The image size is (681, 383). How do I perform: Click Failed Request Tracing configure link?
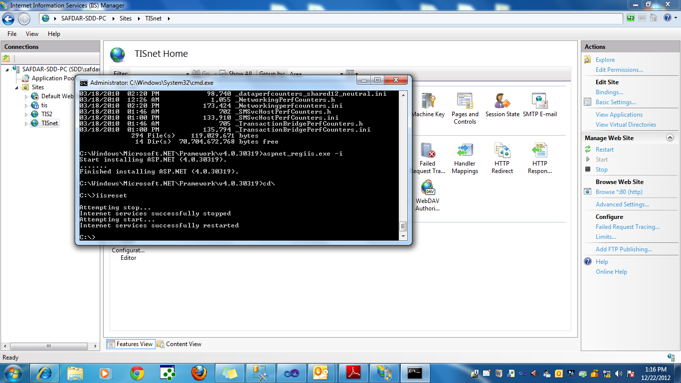628,227
